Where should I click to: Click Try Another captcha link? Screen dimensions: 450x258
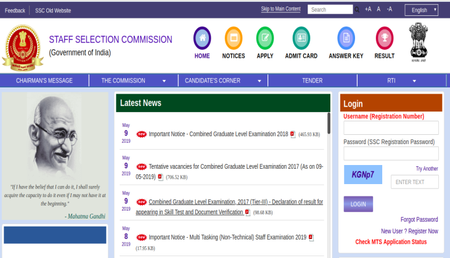point(427,169)
